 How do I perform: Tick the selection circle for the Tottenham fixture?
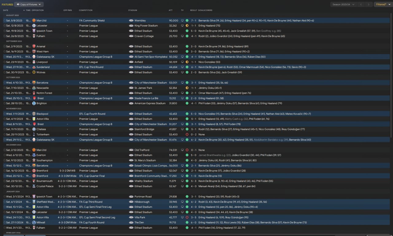tap(4, 134)
